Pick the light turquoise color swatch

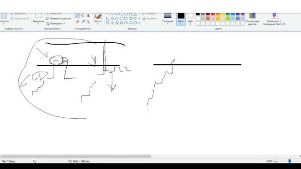[233, 18]
